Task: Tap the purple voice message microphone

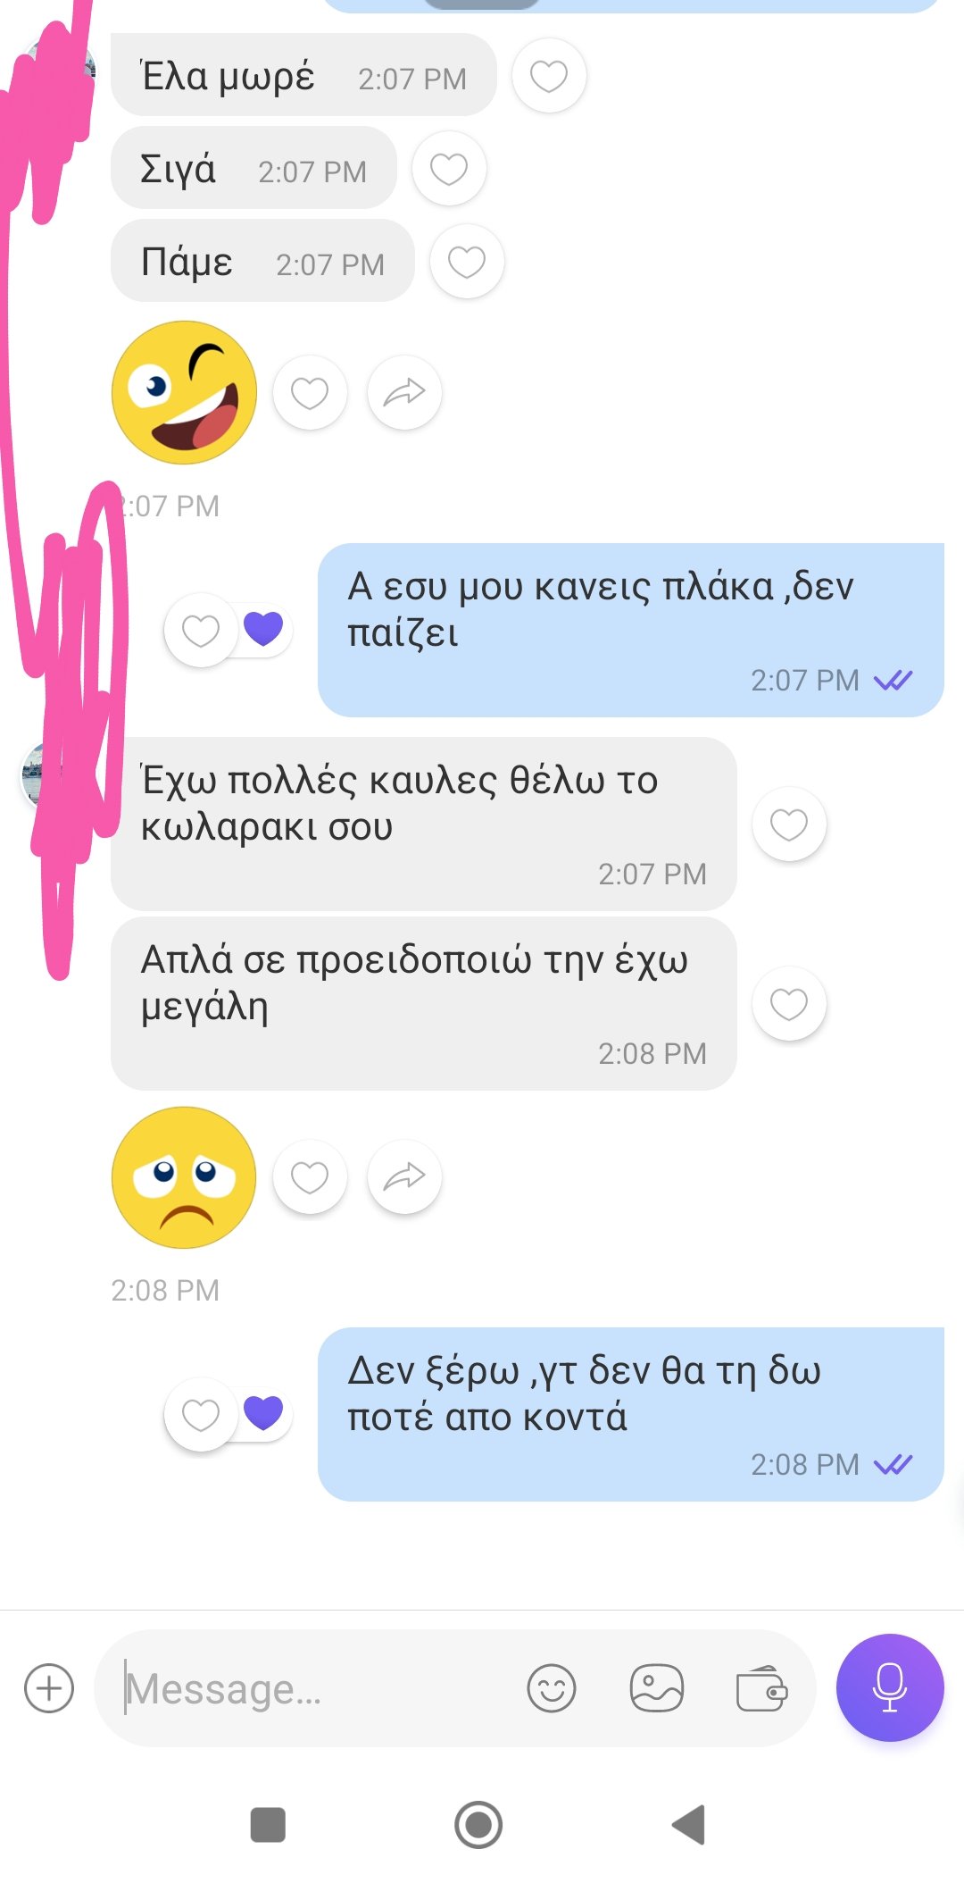Action: [x=890, y=1687]
